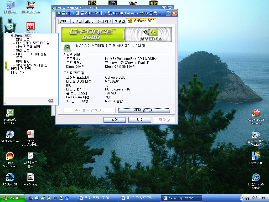The width and height of the screenshot is (269, 202).
Task: Expand the 바탕화면 관리 tree node
Action: tap(8, 69)
